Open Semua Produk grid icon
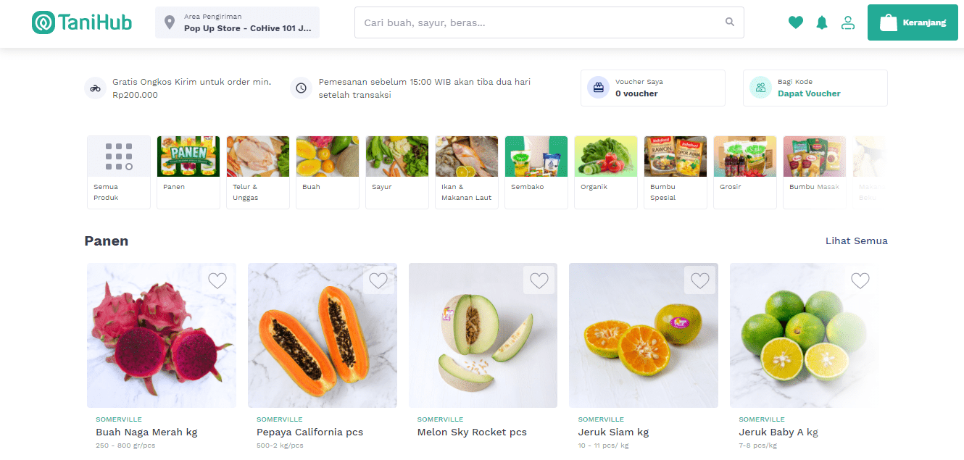This screenshot has height=460, width=964. tap(119, 156)
